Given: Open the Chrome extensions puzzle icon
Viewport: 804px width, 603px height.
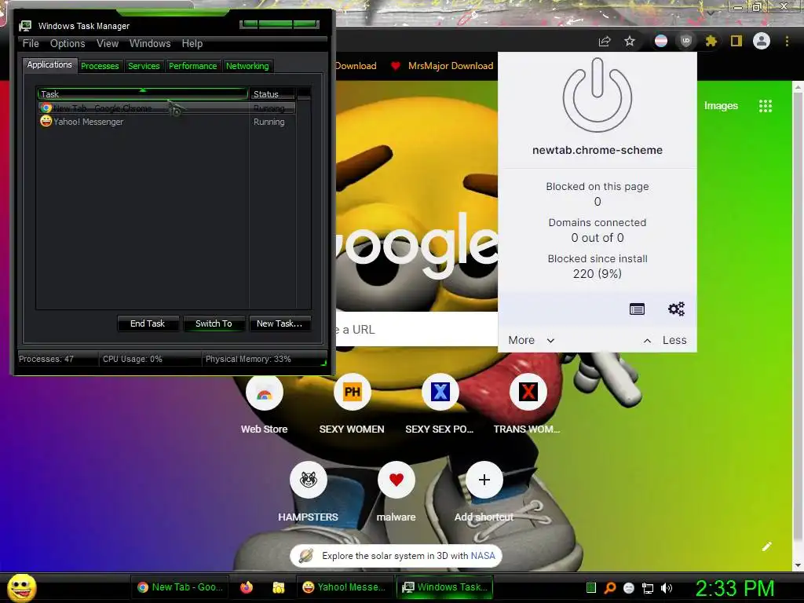Looking at the screenshot, I should (711, 41).
